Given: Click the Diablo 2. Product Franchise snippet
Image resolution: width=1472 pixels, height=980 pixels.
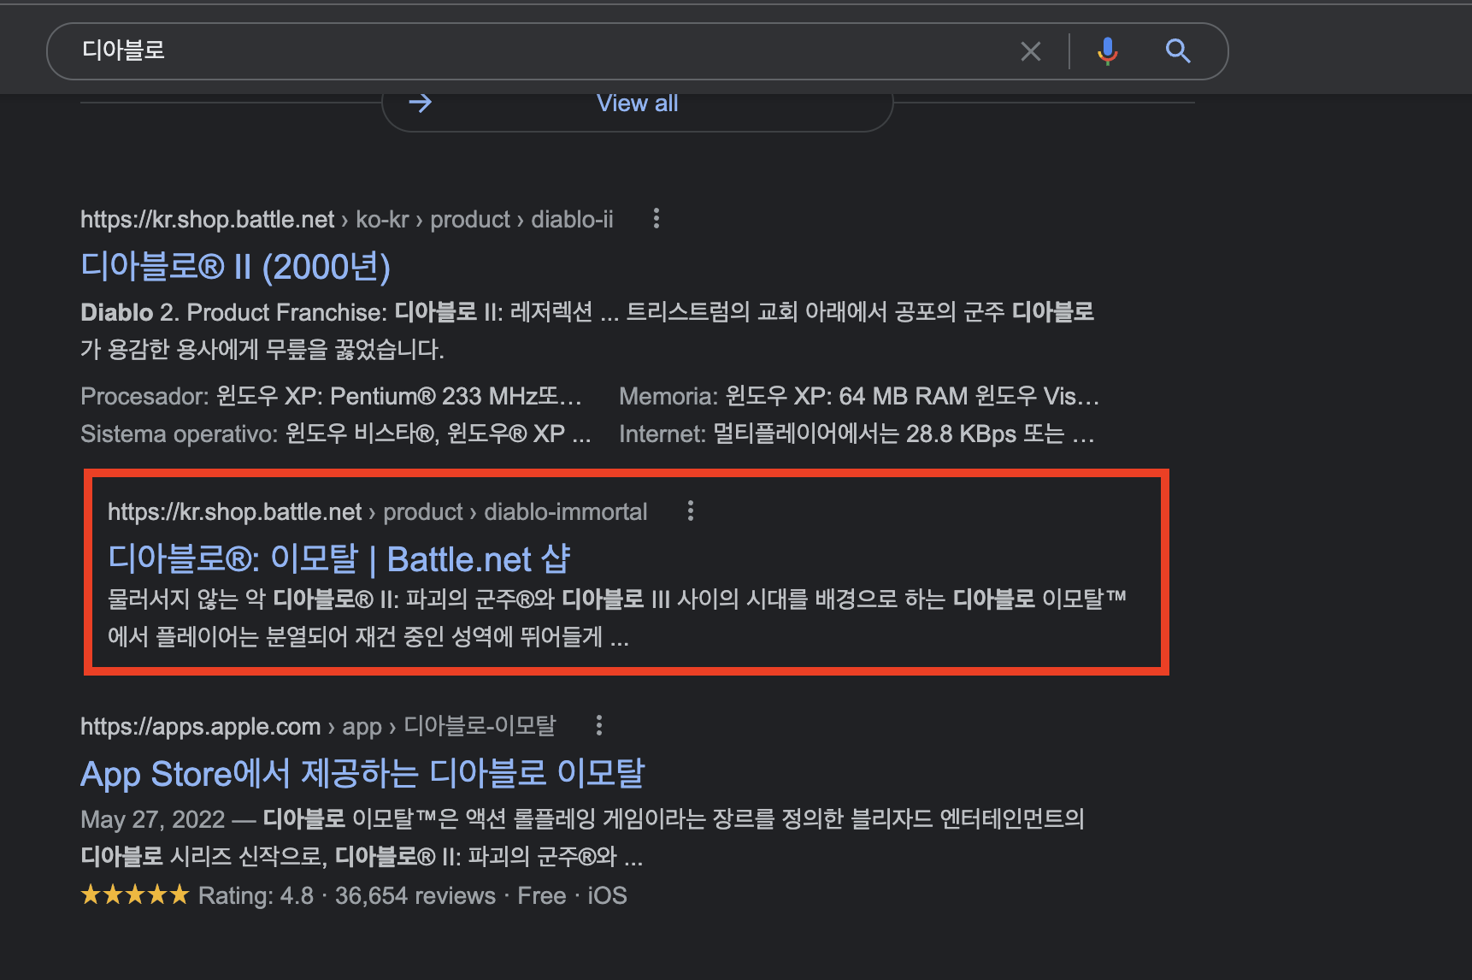Looking at the screenshot, I should pyautogui.click(x=587, y=331).
